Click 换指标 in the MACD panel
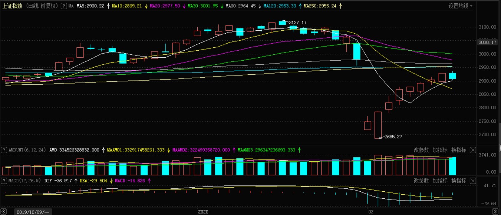Screen dimensions: 501x215 point(459,181)
